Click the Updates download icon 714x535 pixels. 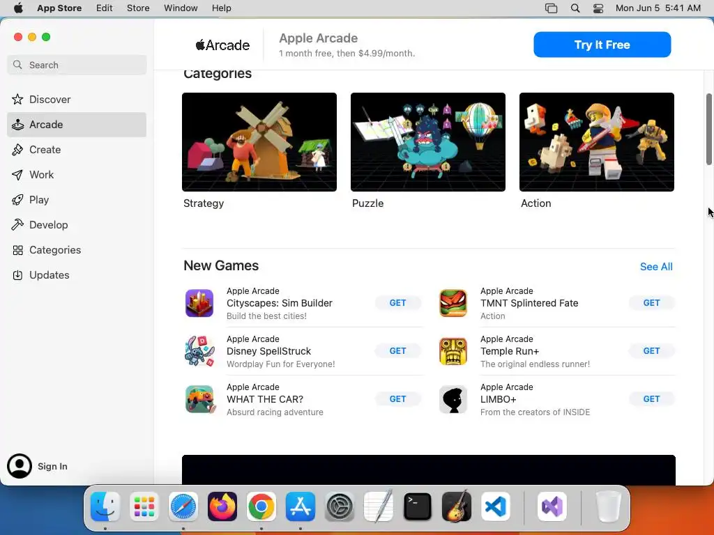(x=17, y=275)
